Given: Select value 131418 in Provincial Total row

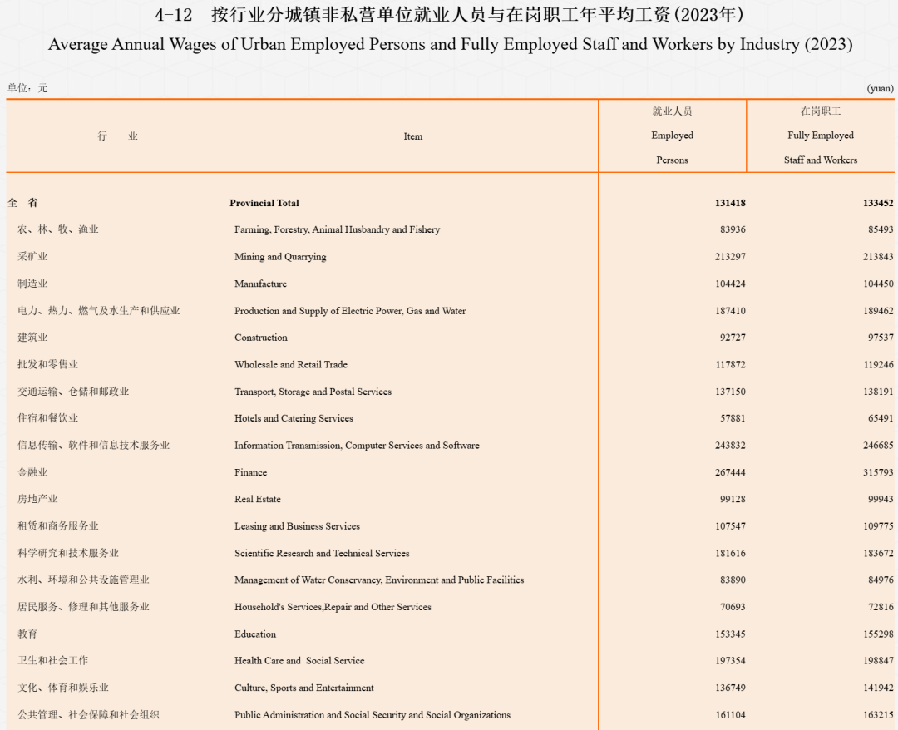Looking at the screenshot, I should click(x=730, y=203).
